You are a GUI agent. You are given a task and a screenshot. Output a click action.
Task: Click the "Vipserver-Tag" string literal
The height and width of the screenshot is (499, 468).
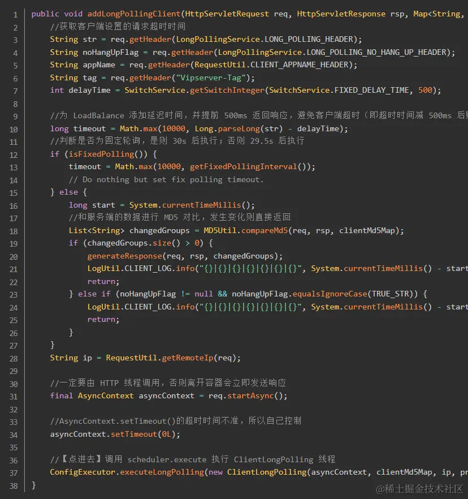pos(211,78)
